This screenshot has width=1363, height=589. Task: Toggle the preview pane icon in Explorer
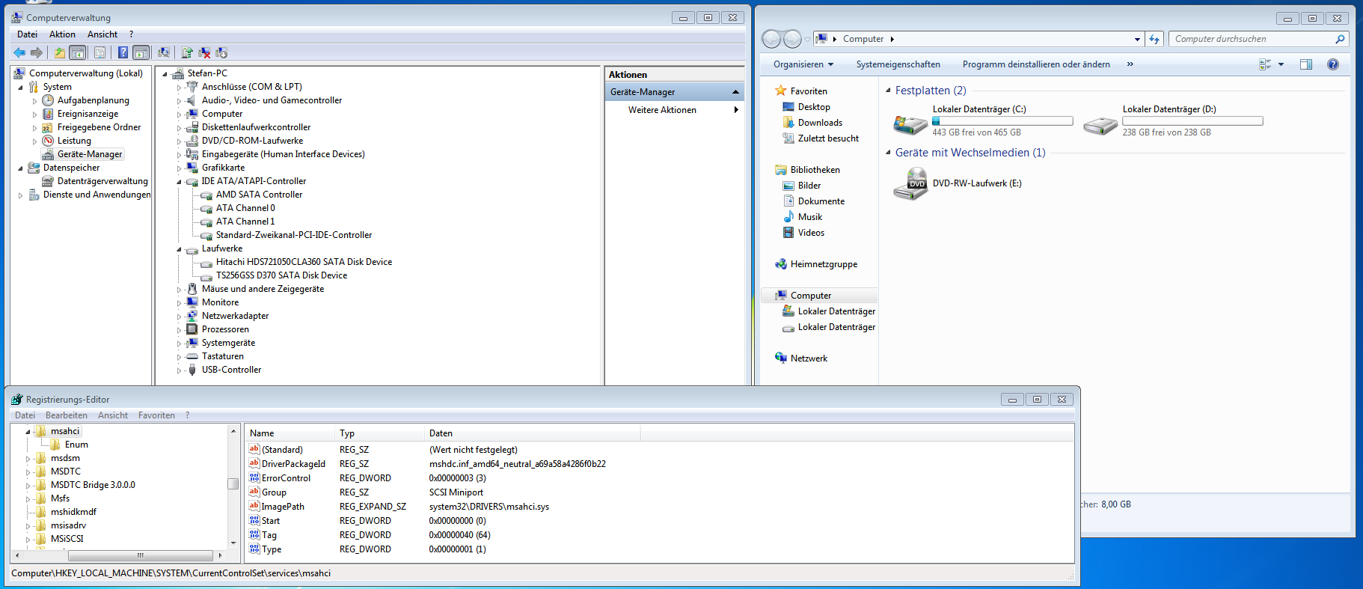1306,64
